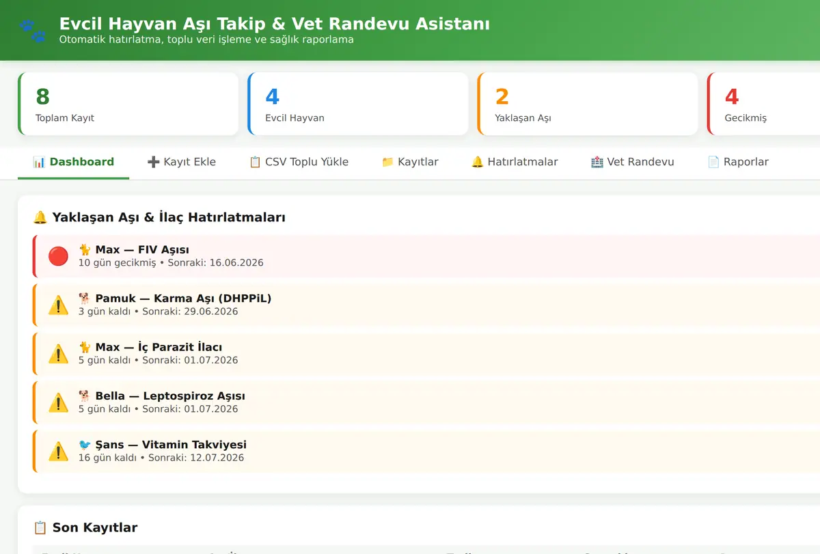Click the Gecikmiş stat card
The height and width of the screenshot is (554, 820).
click(x=763, y=104)
